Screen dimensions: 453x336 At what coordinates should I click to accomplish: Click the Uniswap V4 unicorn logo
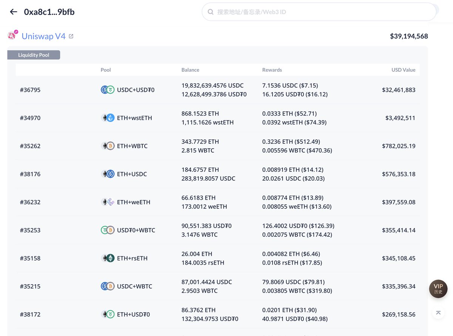click(x=12, y=35)
